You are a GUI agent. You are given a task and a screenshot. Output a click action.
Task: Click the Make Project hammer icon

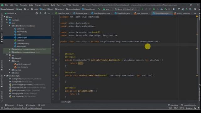click(99, 9)
